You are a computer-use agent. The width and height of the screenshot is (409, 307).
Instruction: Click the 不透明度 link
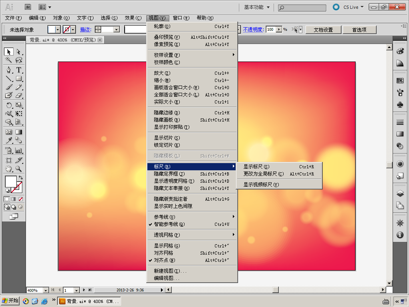tap(254, 30)
